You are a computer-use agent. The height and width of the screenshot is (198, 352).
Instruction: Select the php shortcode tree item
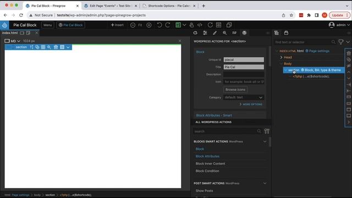coord(311,76)
